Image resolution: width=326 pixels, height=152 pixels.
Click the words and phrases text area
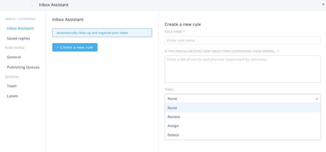(x=242, y=69)
